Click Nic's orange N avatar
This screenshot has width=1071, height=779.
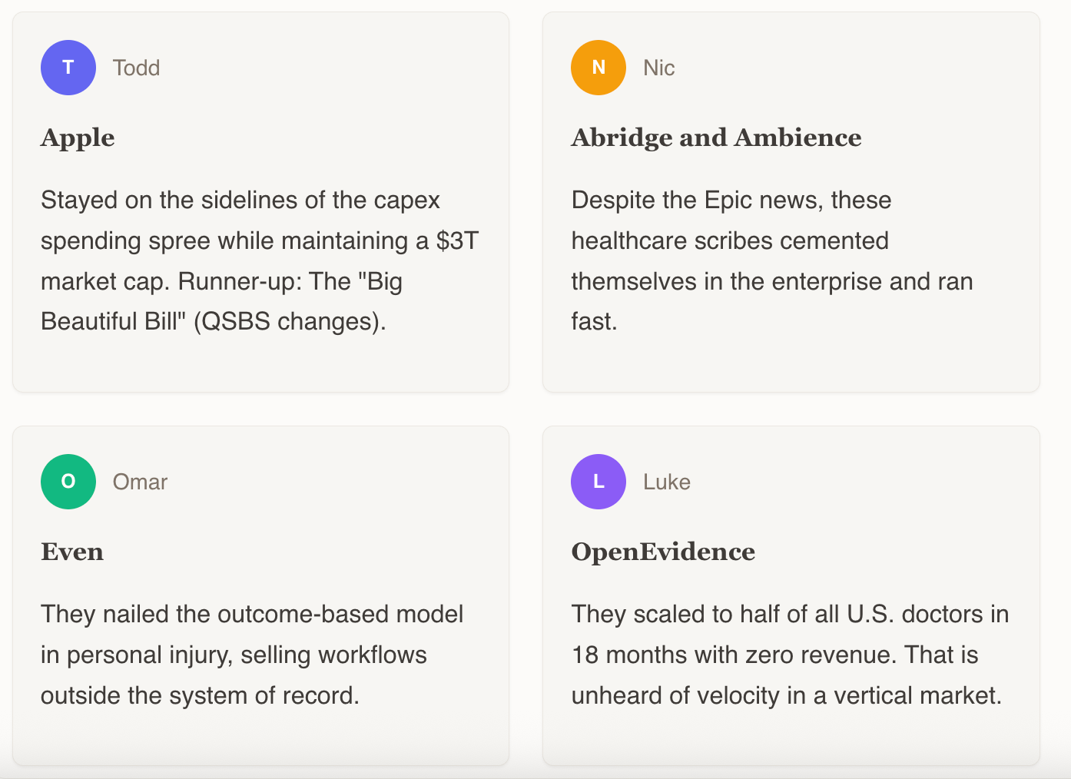(598, 68)
